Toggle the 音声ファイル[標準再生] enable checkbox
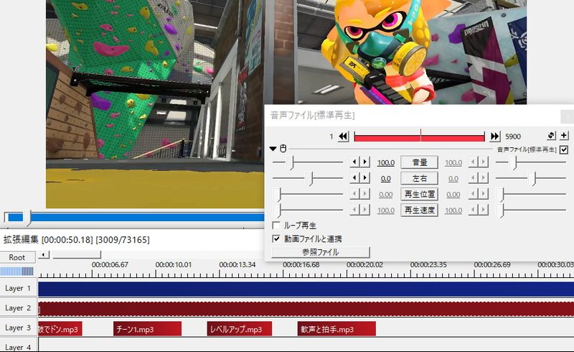The height and width of the screenshot is (352, 574). (564, 149)
